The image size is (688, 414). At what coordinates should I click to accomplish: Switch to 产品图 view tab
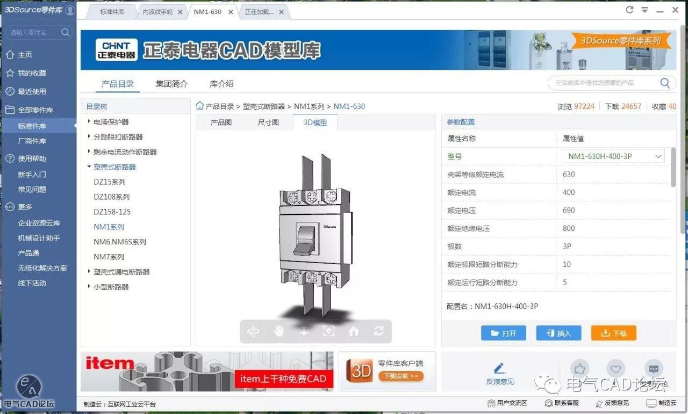coord(221,122)
